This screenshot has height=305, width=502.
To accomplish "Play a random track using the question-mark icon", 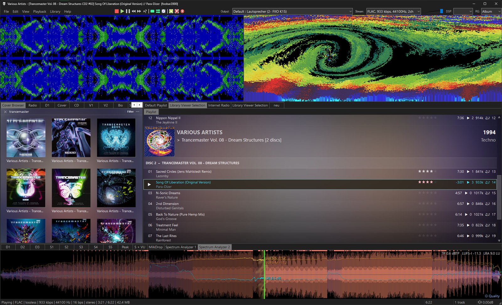I will 145,11.
